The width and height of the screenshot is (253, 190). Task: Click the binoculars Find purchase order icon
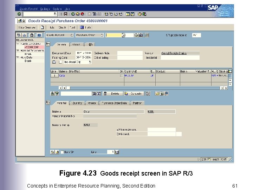coord(141,35)
